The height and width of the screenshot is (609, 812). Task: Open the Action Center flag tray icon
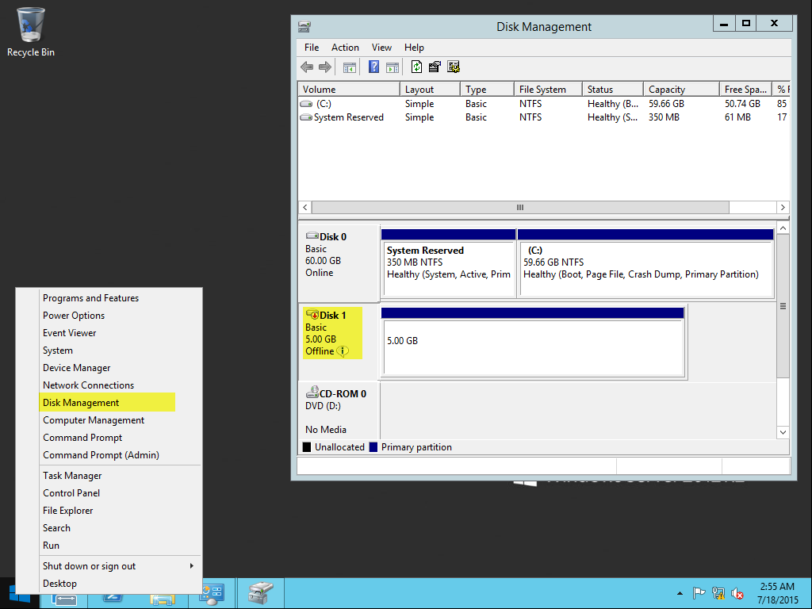(699, 593)
